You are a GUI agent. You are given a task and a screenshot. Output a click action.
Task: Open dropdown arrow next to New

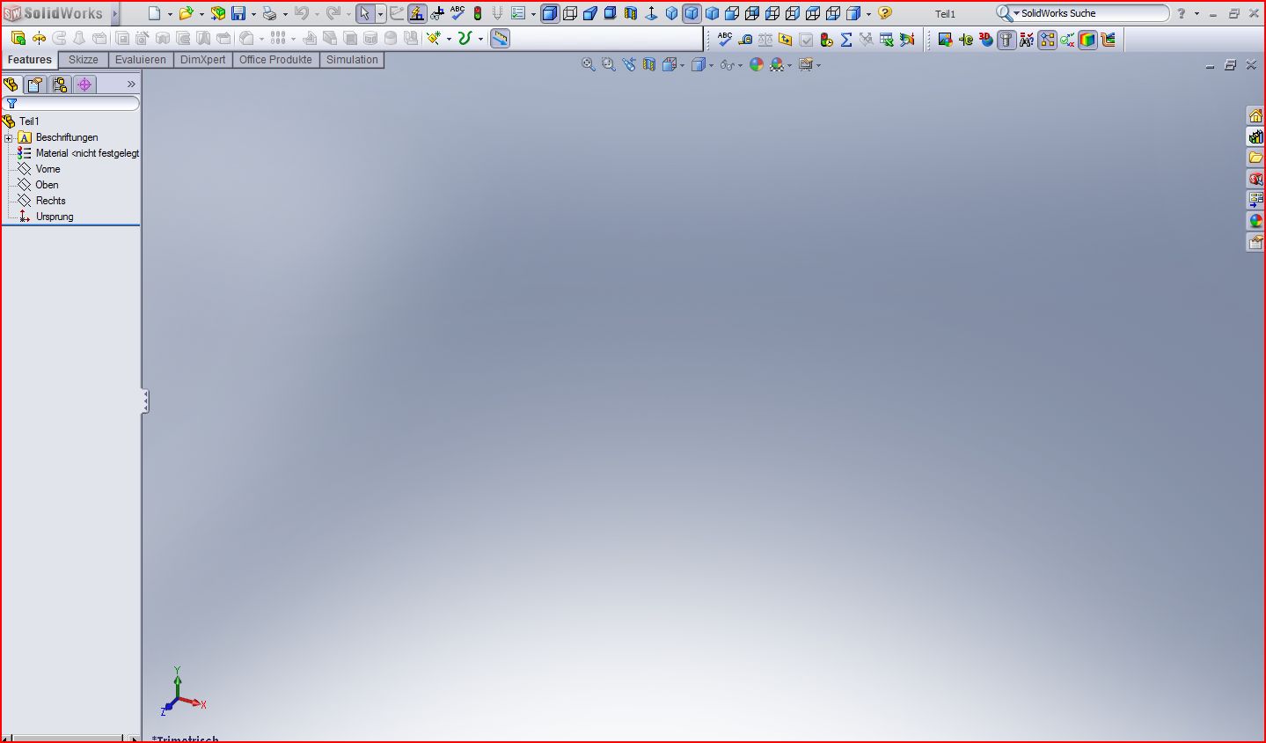170,14
